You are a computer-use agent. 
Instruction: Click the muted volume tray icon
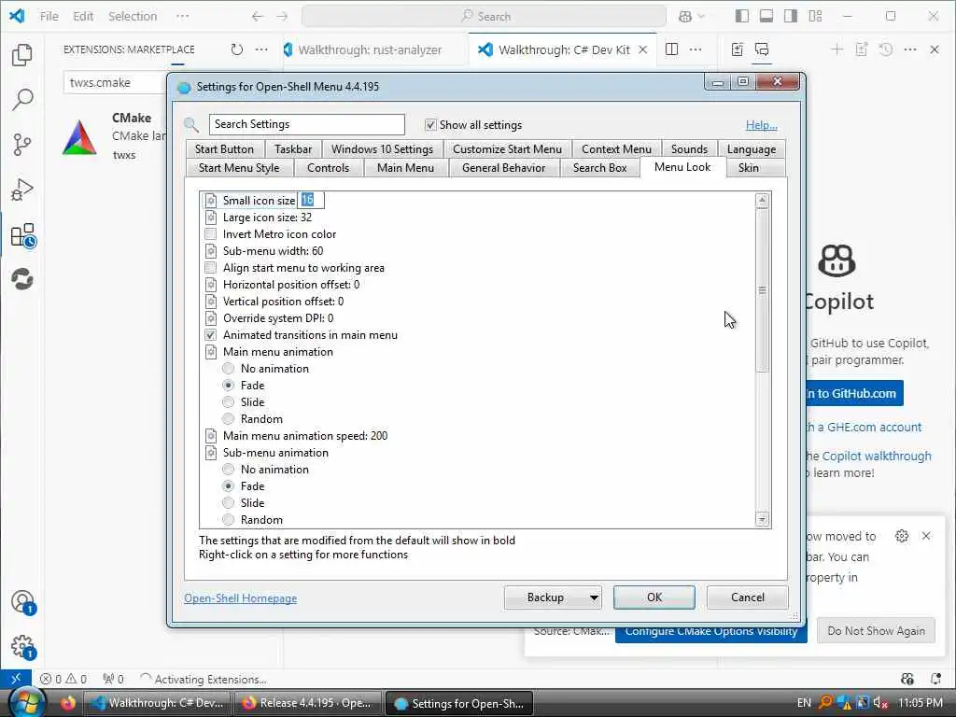pyautogui.click(x=879, y=703)
